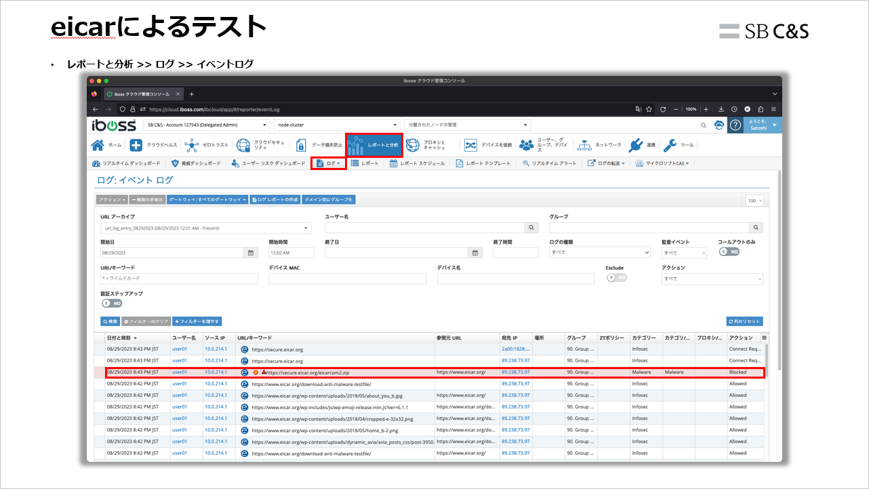The image size is (869, 489).
Task: Click フィルターを増やす button
Action: tap(197, 322)
